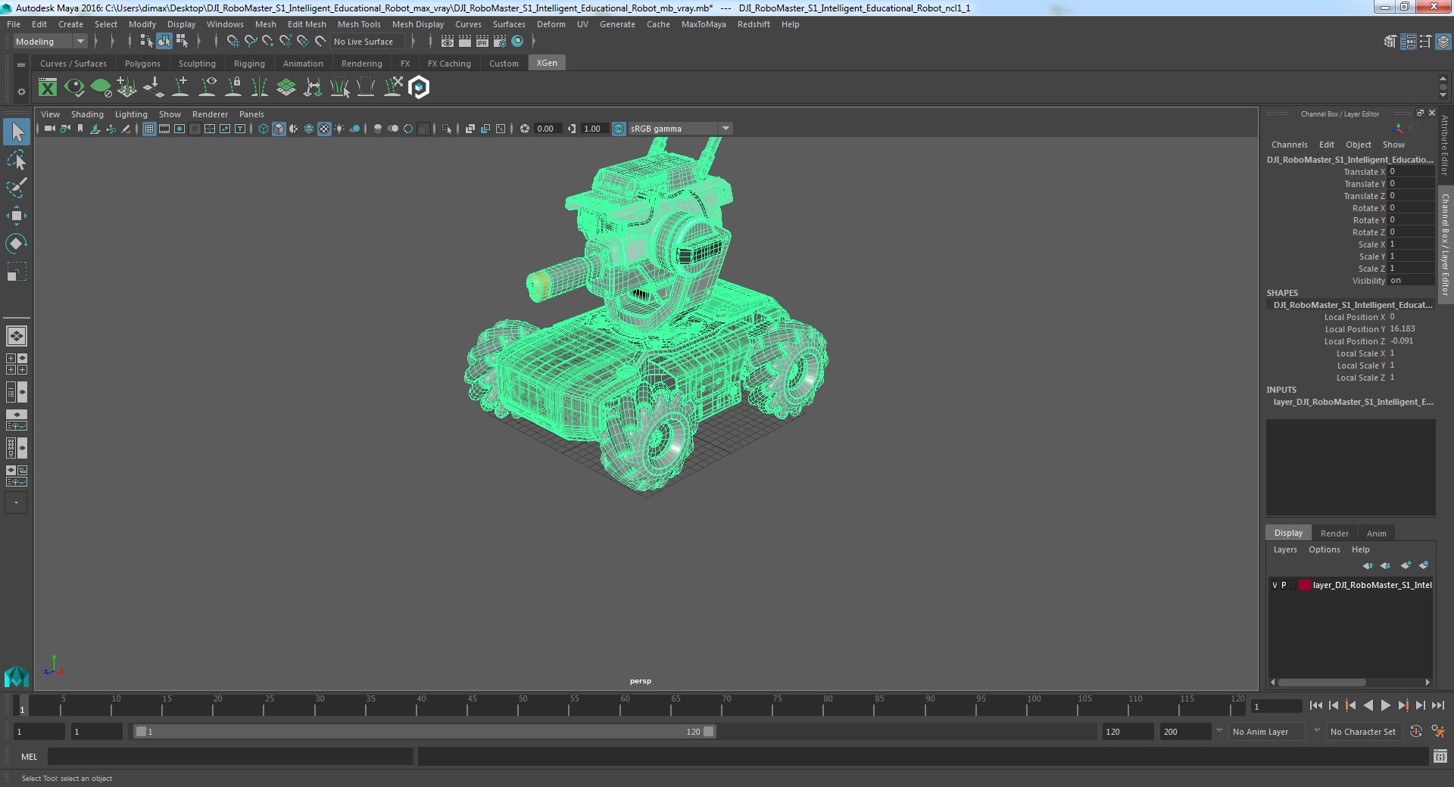This screenshot has height=787, width=1454.
Task: Toggle textured display checker button
Action: 324,129
